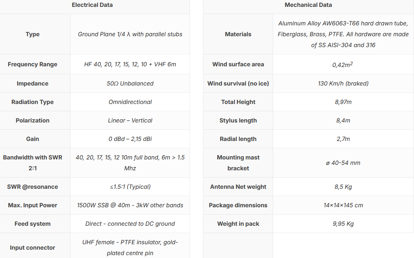The height and width of the screenshot is (258, 414).
Task: Click the 'SWR @resonance' row label
Action: [x=33, y=187]
